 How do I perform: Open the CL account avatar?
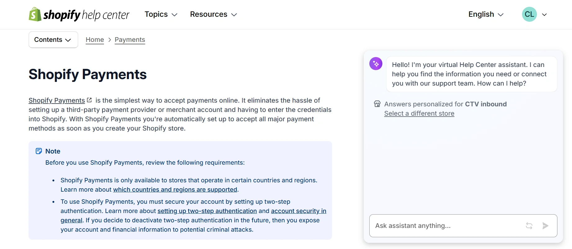(529, 14)
